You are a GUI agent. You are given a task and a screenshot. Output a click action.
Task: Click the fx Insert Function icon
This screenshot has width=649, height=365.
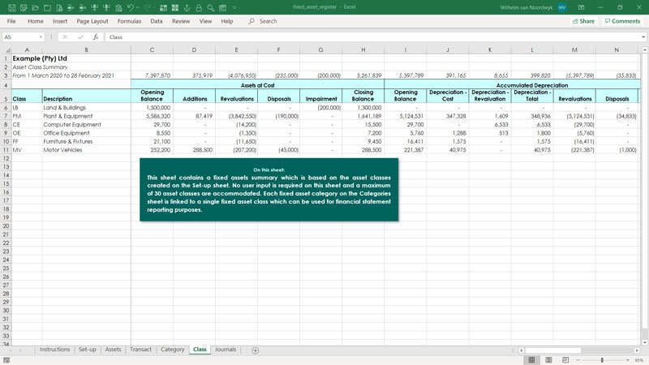pos(96,36)
